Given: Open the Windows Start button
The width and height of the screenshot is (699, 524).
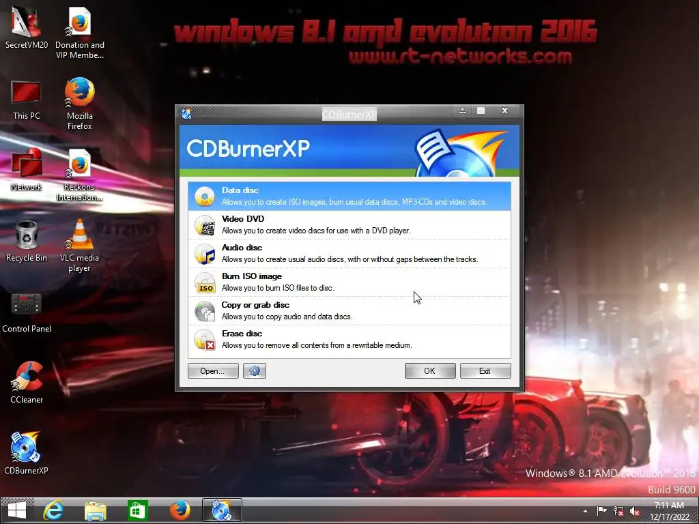Looking at the screenshot, I should click(x=17, y=510).
